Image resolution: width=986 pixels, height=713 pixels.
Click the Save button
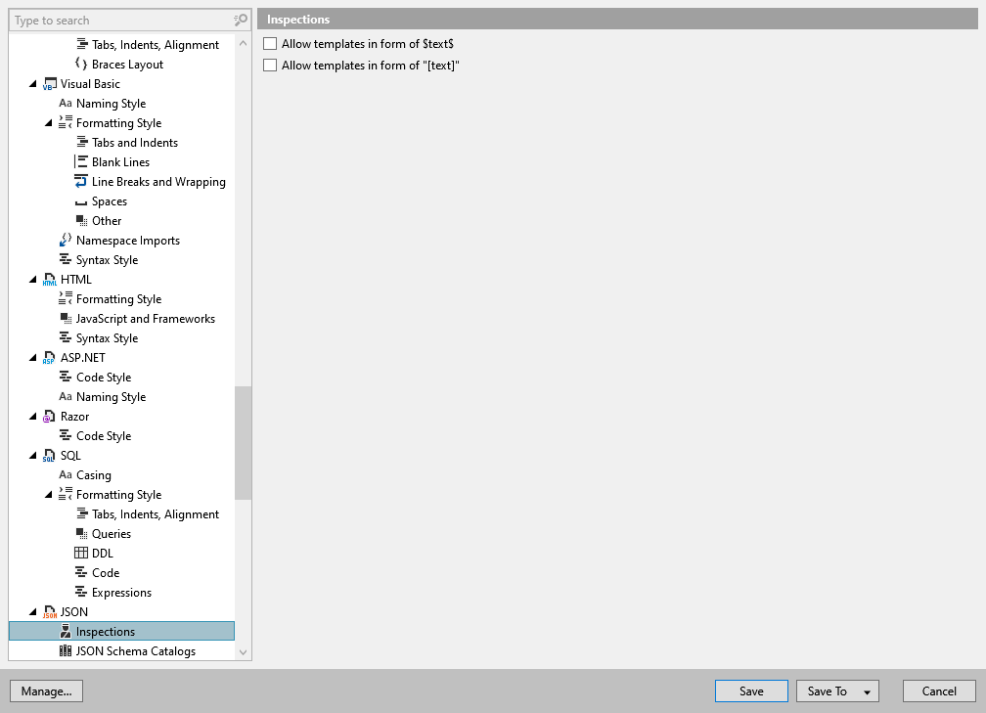[x=751, y=691]
